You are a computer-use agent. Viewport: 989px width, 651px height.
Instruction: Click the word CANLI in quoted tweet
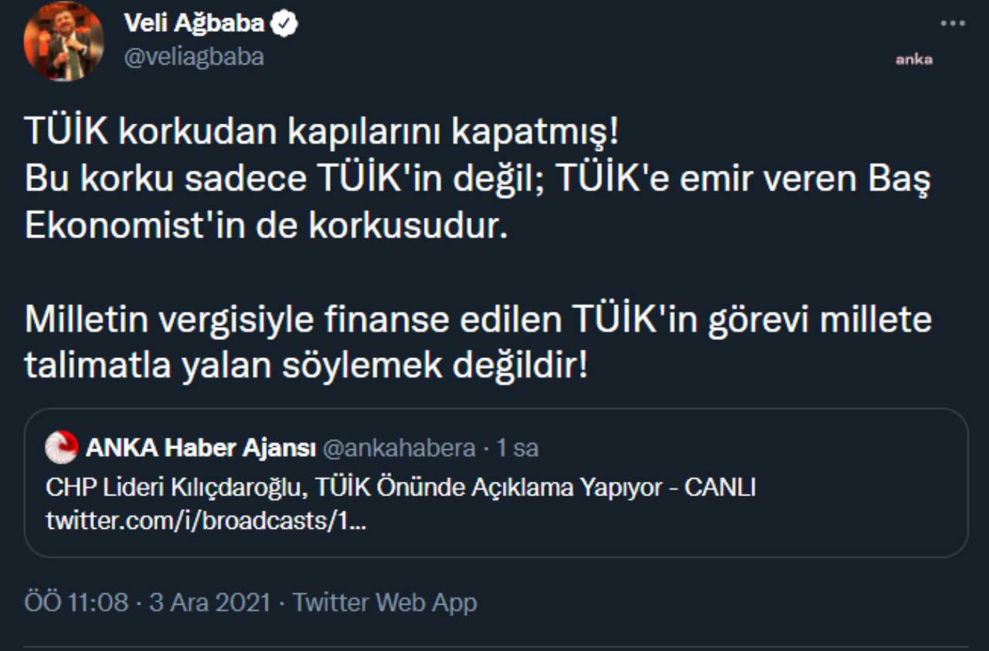pos(720,487)
